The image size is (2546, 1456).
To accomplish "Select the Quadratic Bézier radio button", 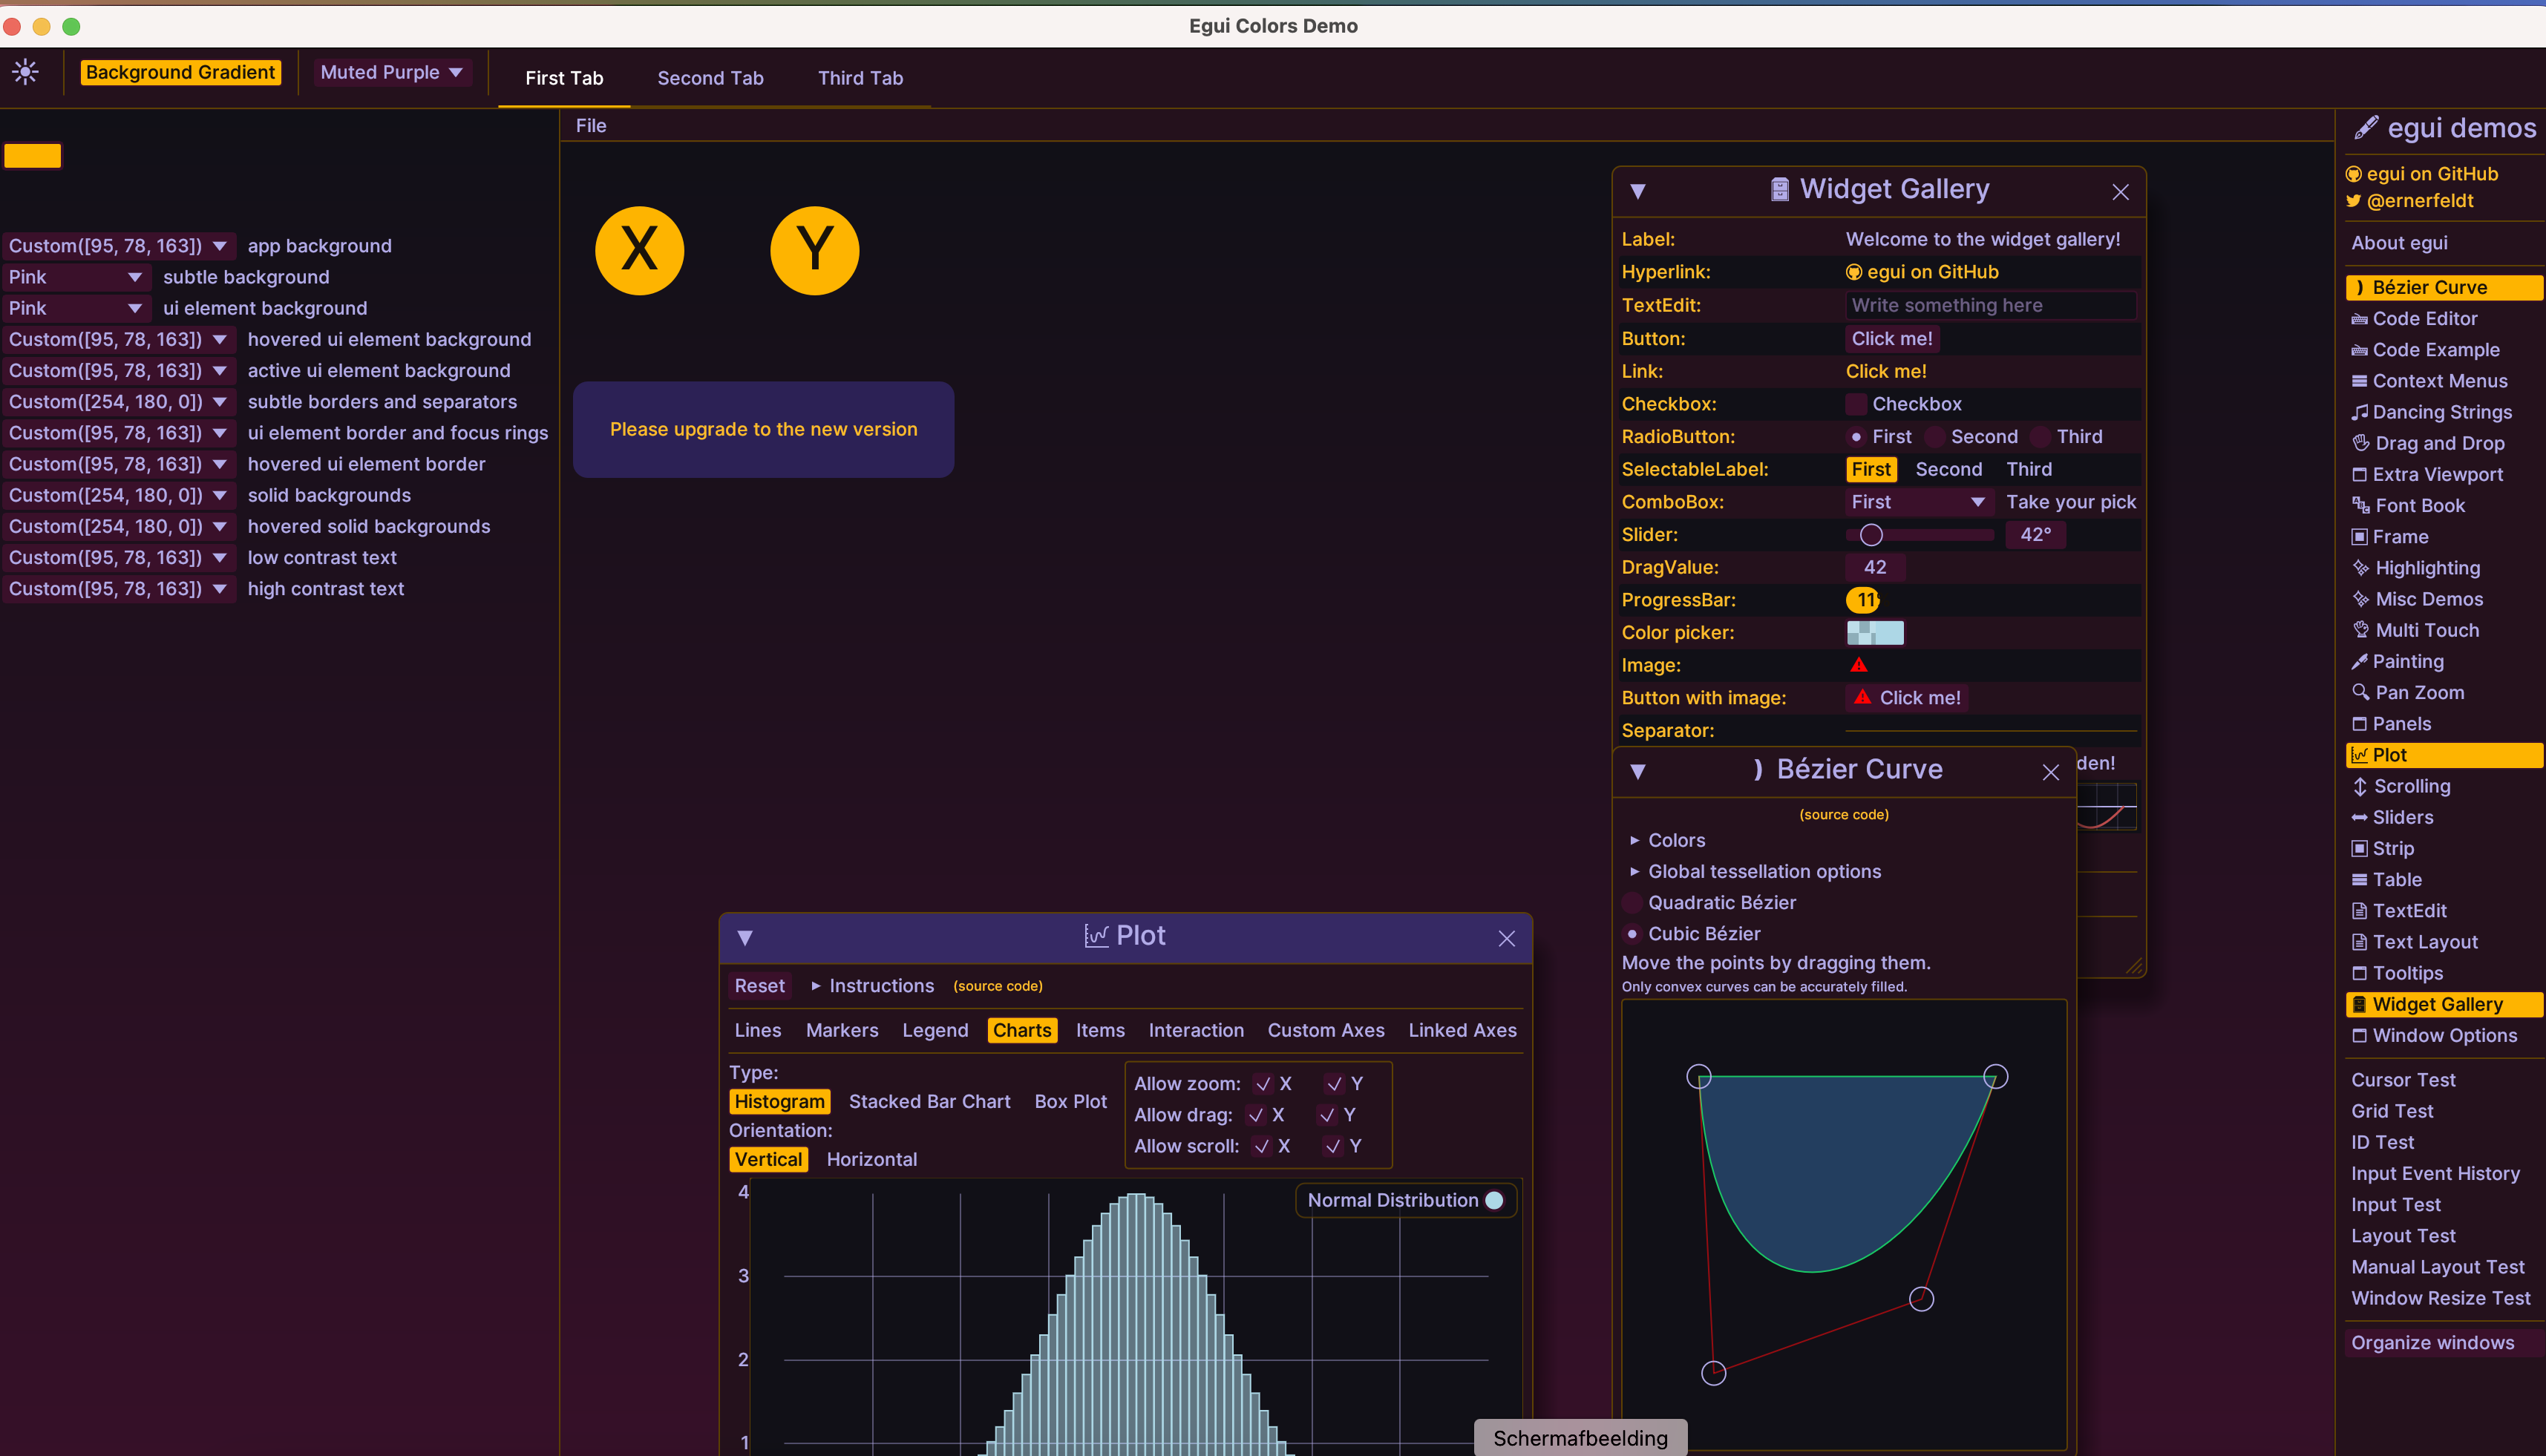I will click(1633, 902).
